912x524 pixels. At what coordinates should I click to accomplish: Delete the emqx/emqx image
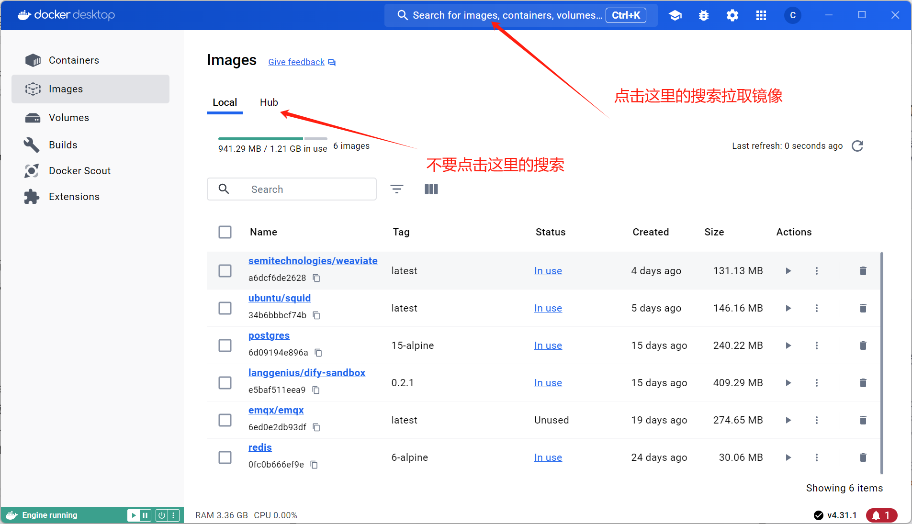pos(863,420)
